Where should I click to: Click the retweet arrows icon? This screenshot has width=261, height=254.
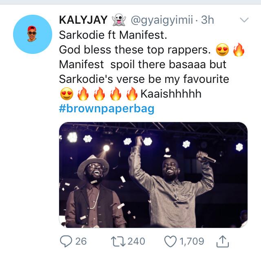pos(118,241)
